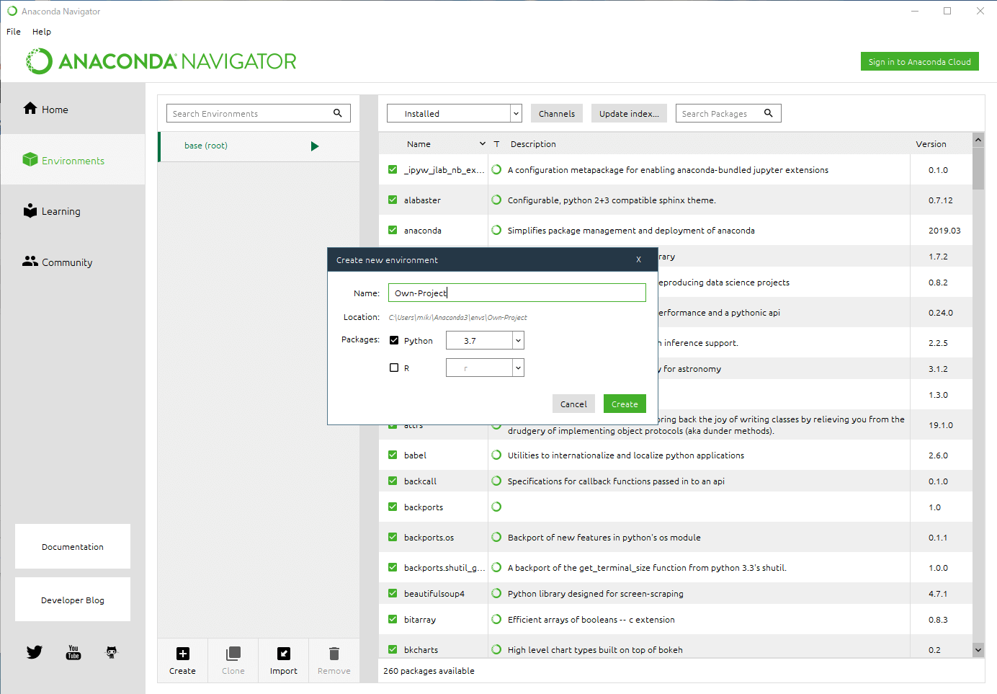This screenshot has width=997, height=694.
Task: Open the Community people icon
Action: click(x=30, y=262)
